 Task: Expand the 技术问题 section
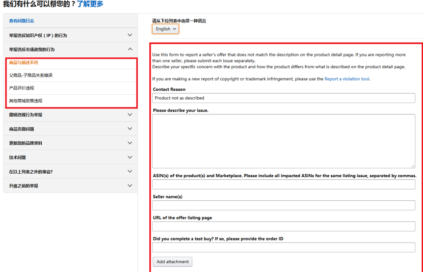click(x=70, y=158)
